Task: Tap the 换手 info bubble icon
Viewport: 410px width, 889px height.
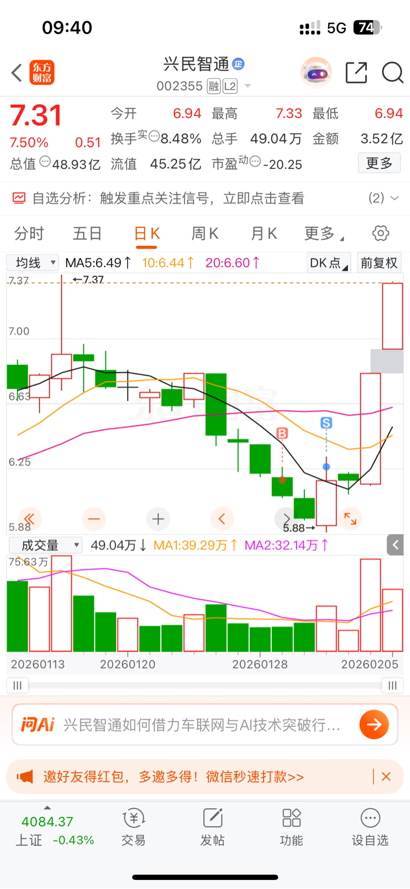Action: click(x=154, y=136)
